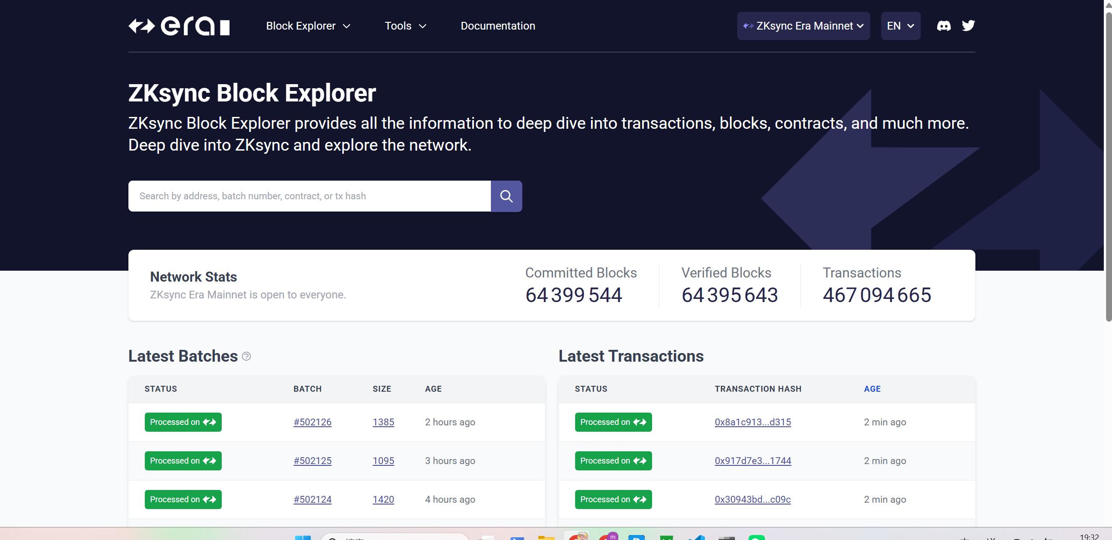The height and width of the screenshot is (540, 1112).
Task: Click the '2 hours ago' batch age
Action: (x=450, y=422)
